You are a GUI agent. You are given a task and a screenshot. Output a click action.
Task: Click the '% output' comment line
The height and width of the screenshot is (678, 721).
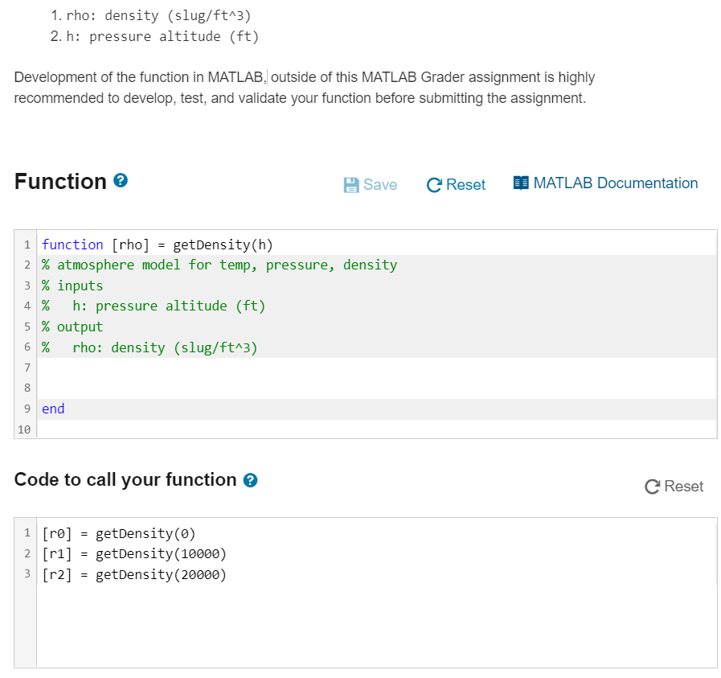tap(72, 327)
